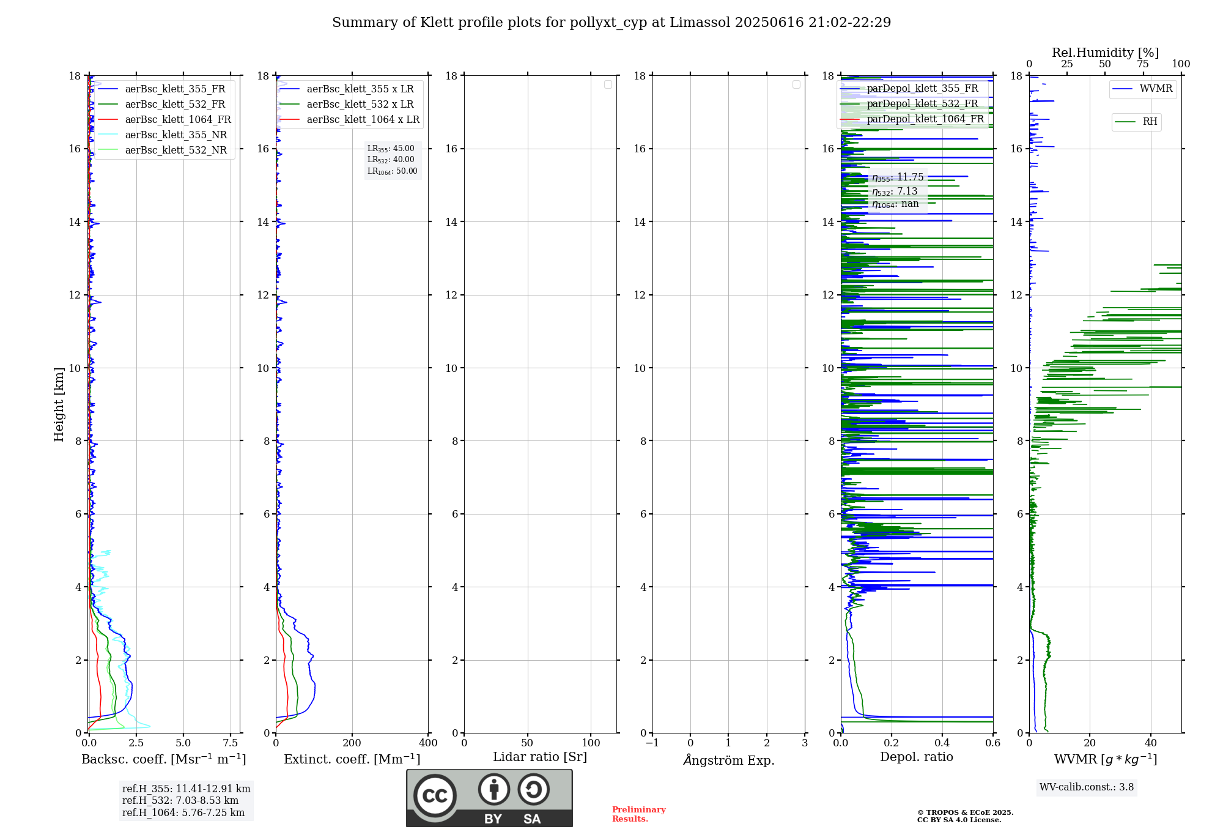Click the LR355: 45.00 annotation

click(391, 149)
